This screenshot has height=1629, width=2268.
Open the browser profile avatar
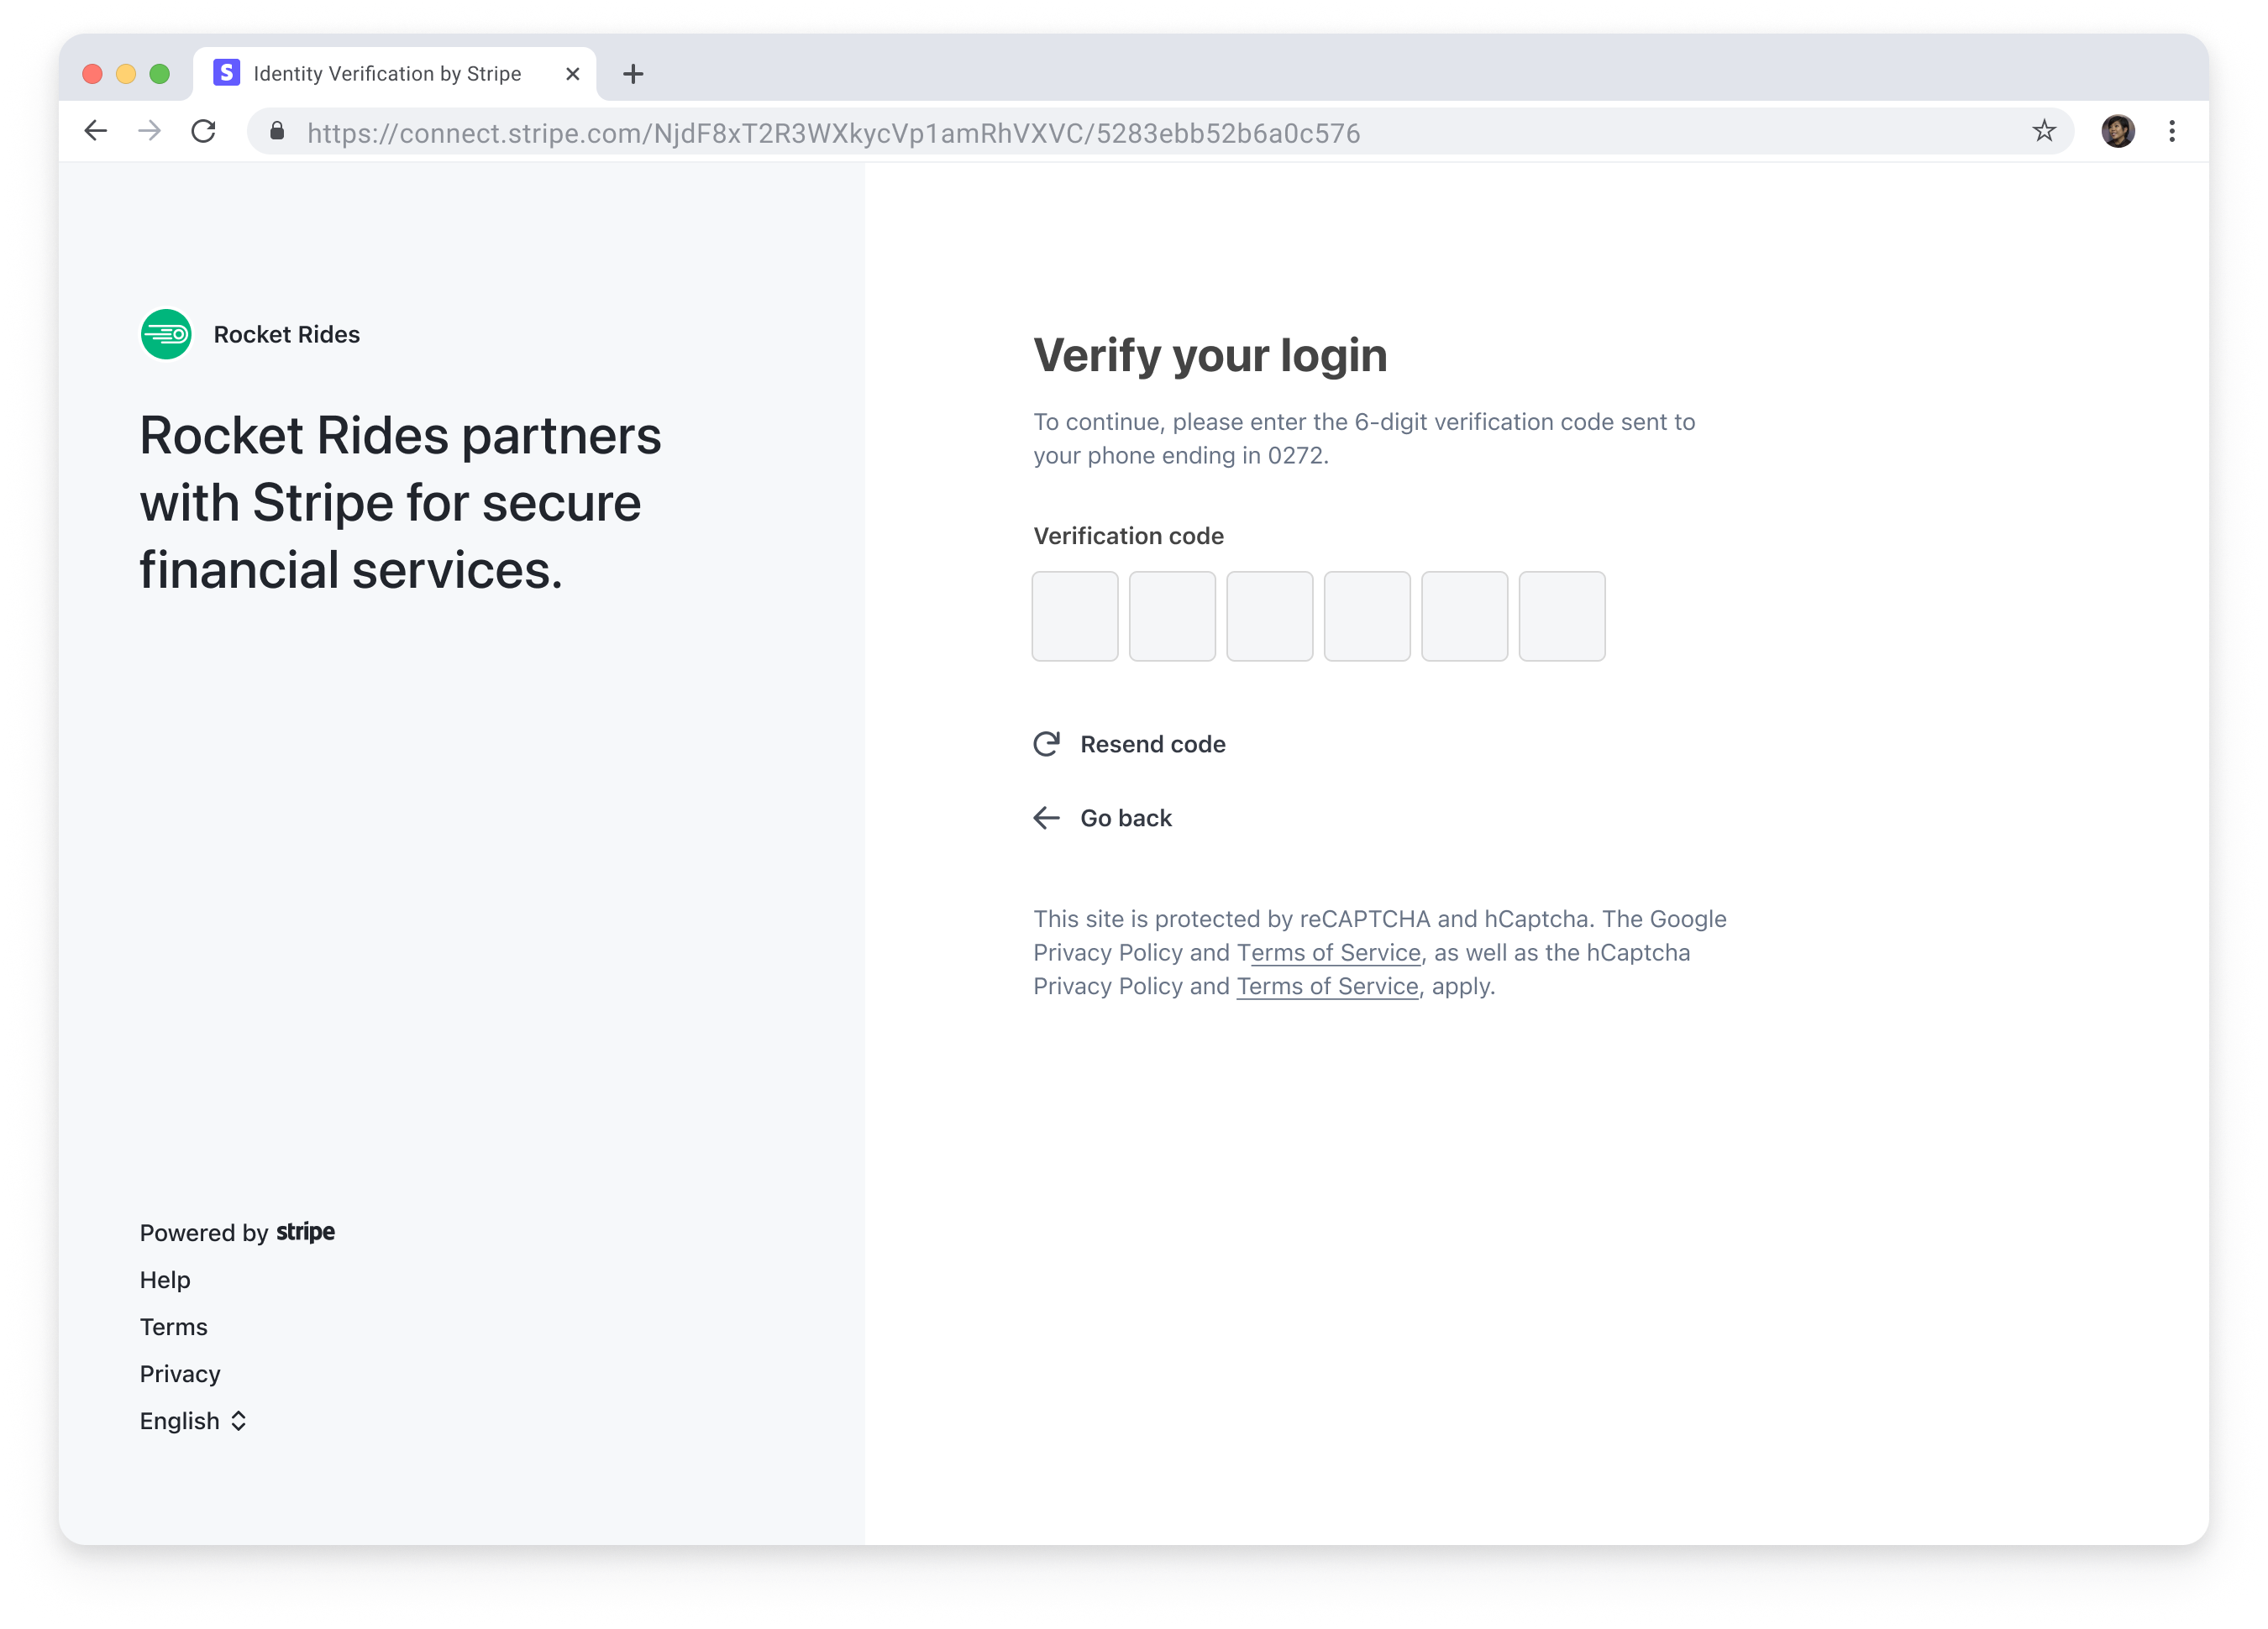(x=2117, y=131)
